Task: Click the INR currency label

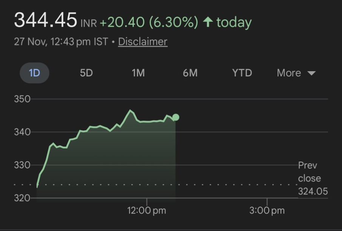Action: tap(89, 24)
